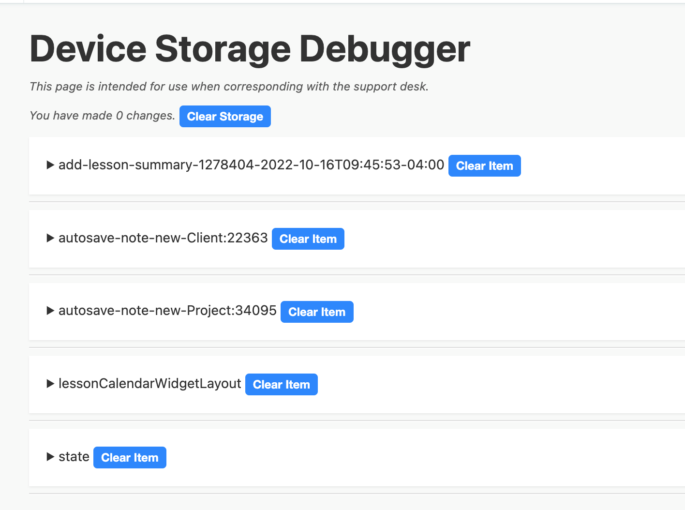Image resolution: width=685 pixels, height=510 pixels.
Task: Click the Device Storage Debugger heading
Action: 250,49
